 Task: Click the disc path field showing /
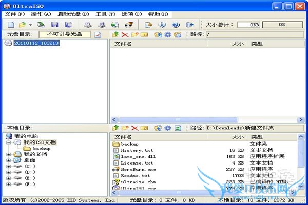coord(255,35)
